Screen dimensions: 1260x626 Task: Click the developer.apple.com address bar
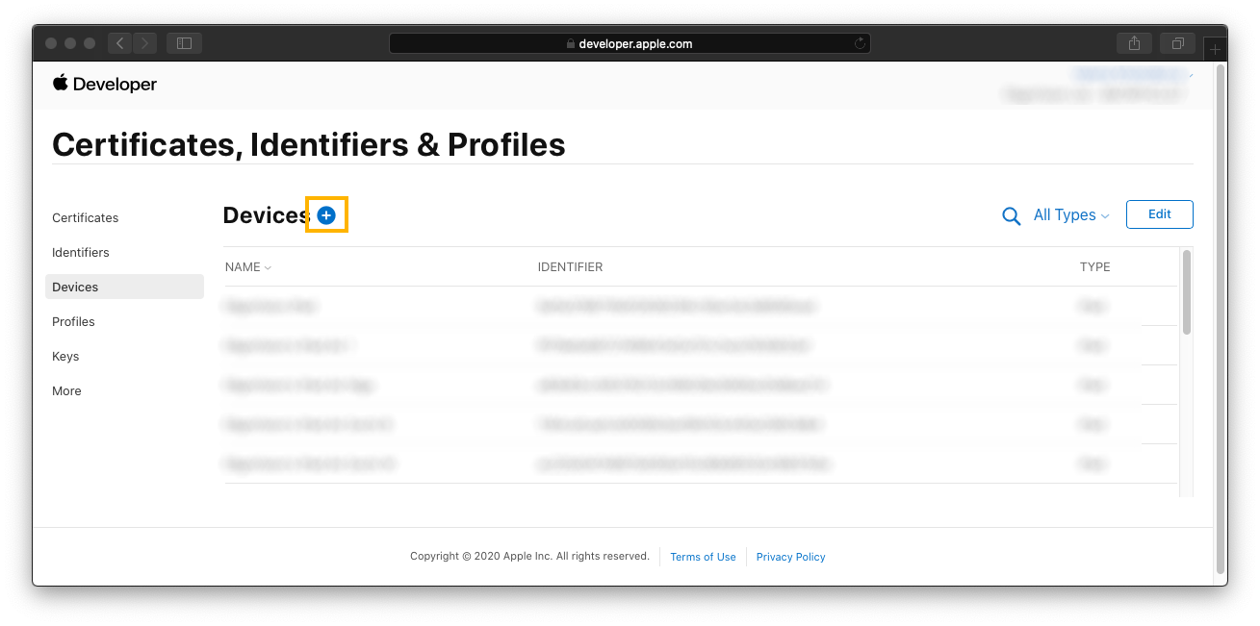point(630,43)
